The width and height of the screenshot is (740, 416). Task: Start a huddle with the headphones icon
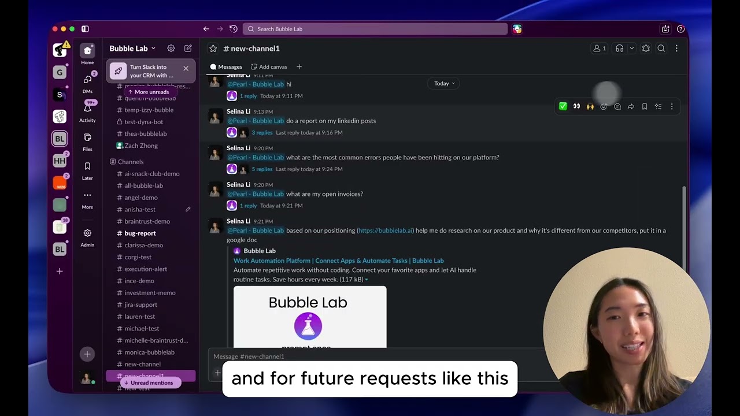pyautogui.click(x=619, y=49)
